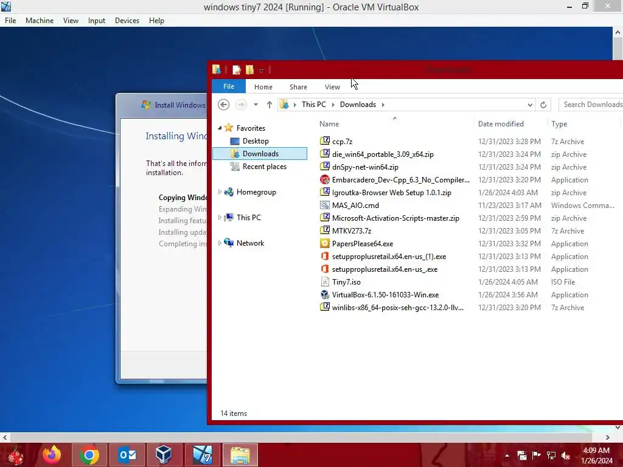Select the dnSpy-net-win64.zip file icon

pos(325,167)
